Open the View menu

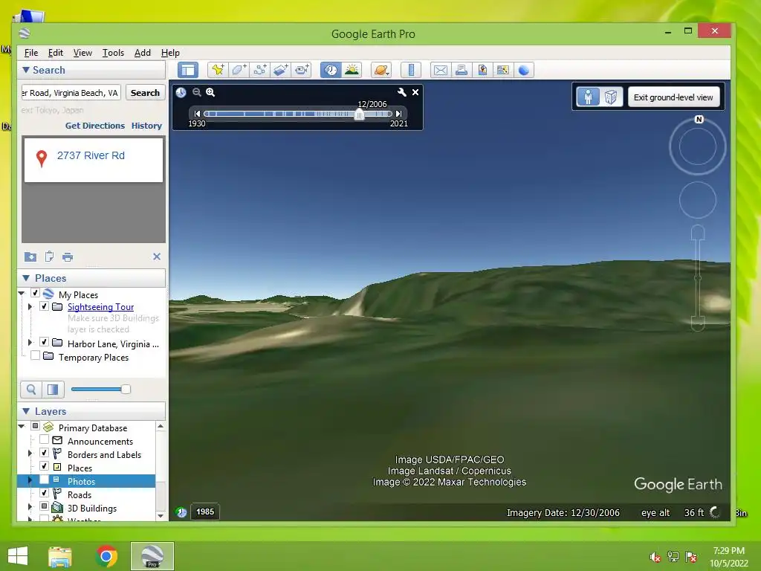82,53
